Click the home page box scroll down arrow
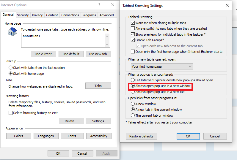Screen dimensions: 237x160 click(x=107, y=44)
